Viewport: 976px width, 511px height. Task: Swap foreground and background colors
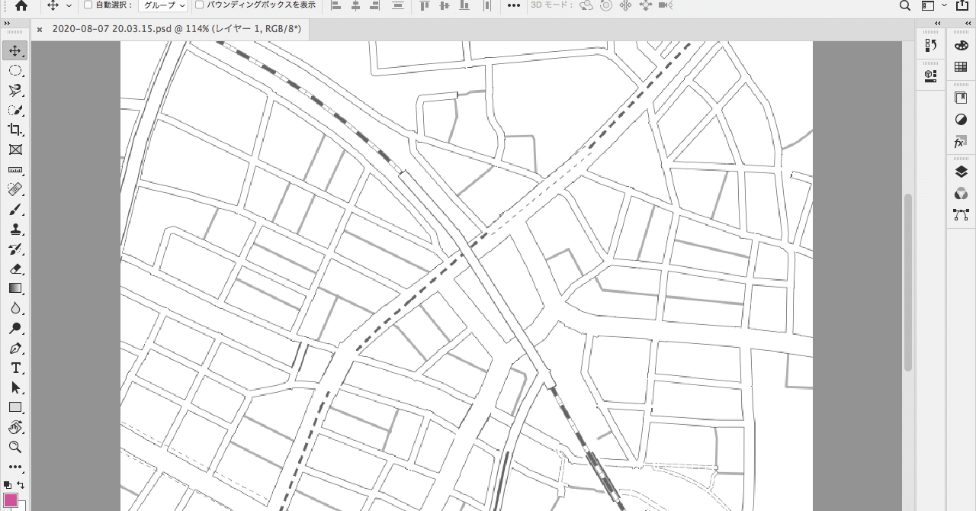pyautogui.click(x=21, y=485)
